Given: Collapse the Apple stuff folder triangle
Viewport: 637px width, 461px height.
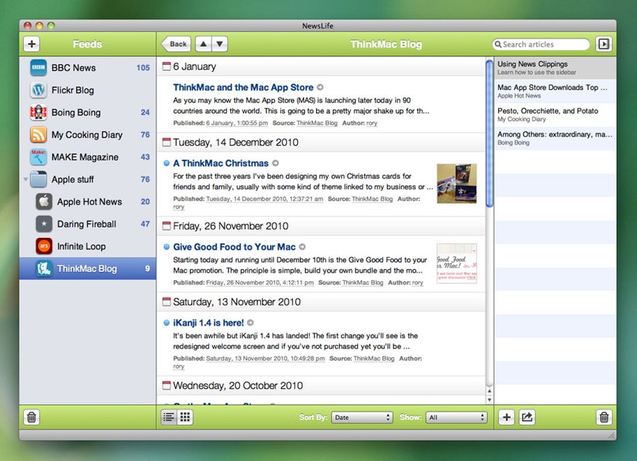Looking at the screenshot, I should pyautogui.click(x=26, y=179).
